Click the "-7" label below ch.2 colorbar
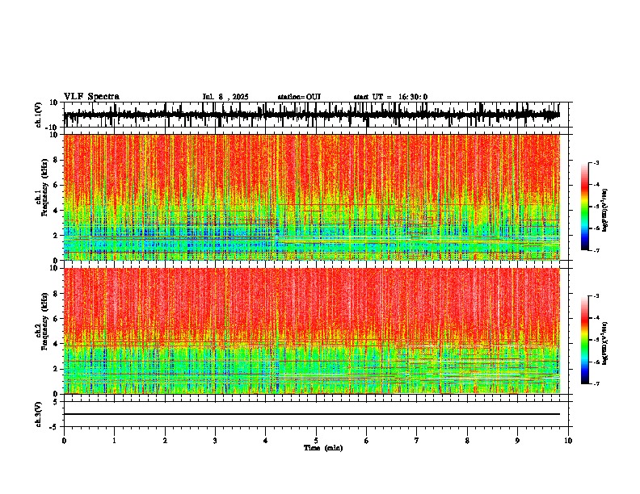Viewport: 640px width, 494px height. point(596,383)
